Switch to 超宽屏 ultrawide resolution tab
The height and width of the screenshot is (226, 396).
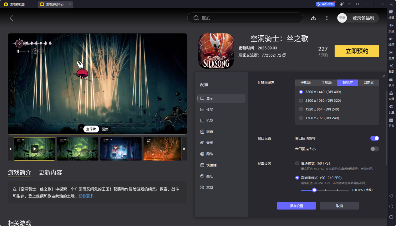[x=348, y=83]
